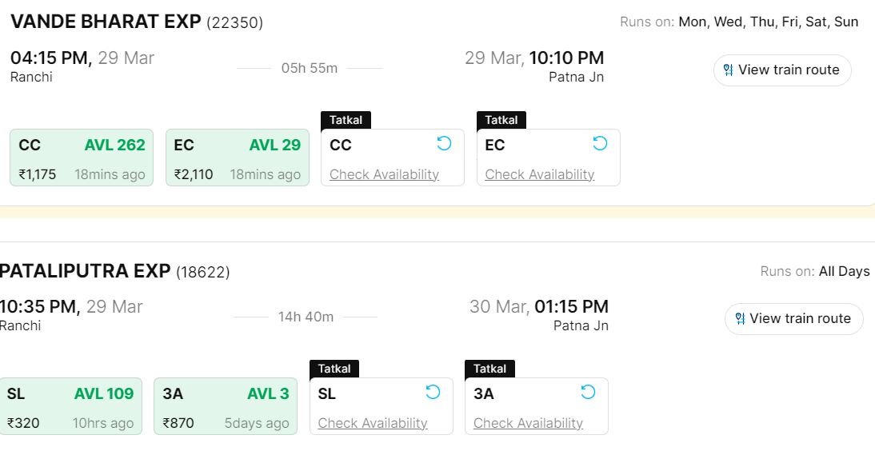Refresh Vande Bharat Tatkal EC availability icon

[x=600, y=143]
